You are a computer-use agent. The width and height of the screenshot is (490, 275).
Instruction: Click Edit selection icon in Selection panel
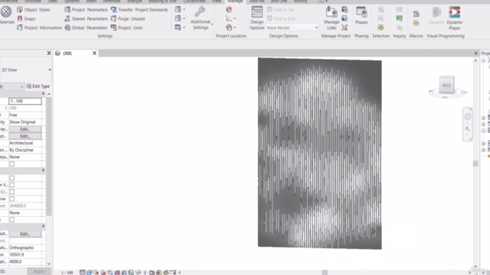pos(381,27)
